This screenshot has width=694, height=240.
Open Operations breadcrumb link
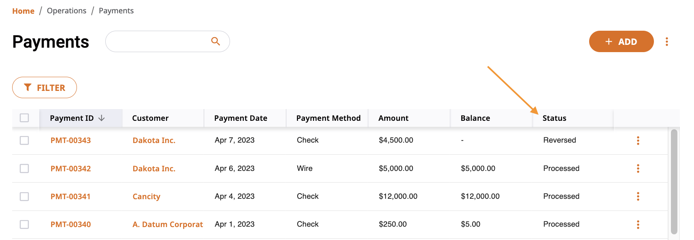click(x=66, y=11)
